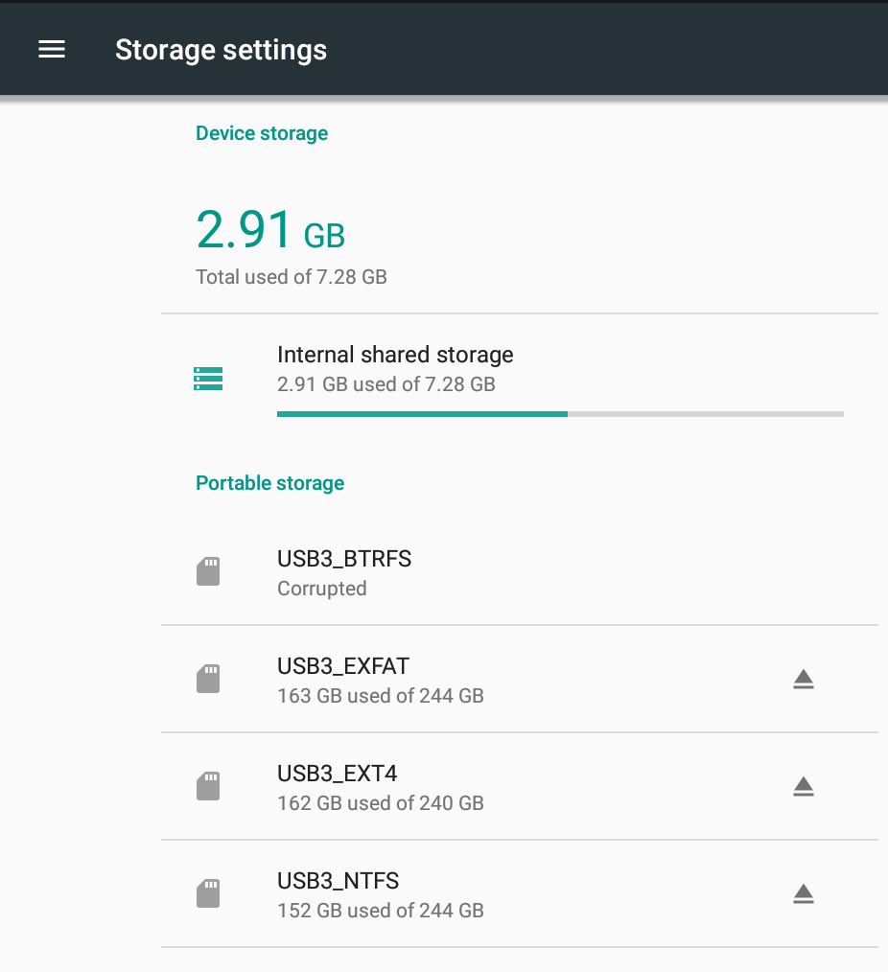
Task: Tap the USB3_EXT4 SD card icon
Action: coord(208,786)
